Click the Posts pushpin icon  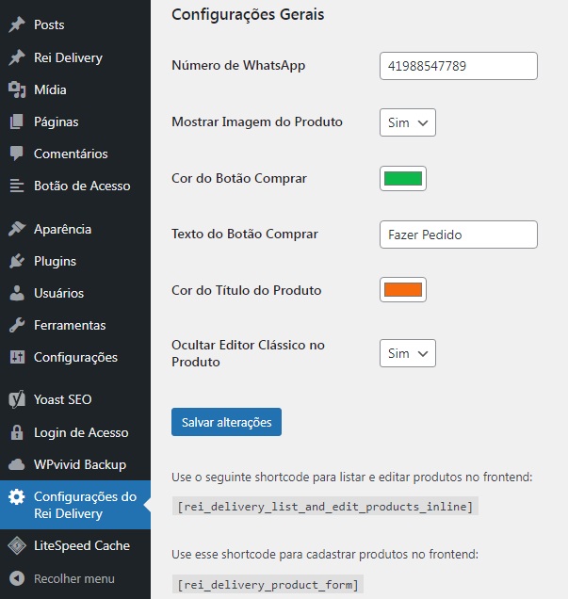pos(17,24)
